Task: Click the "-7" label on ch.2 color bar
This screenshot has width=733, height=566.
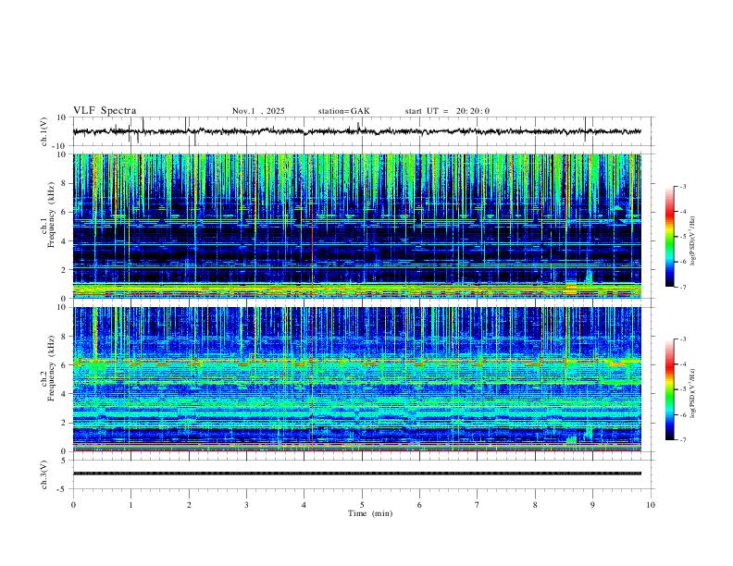Action: click(x=682, y=440)
